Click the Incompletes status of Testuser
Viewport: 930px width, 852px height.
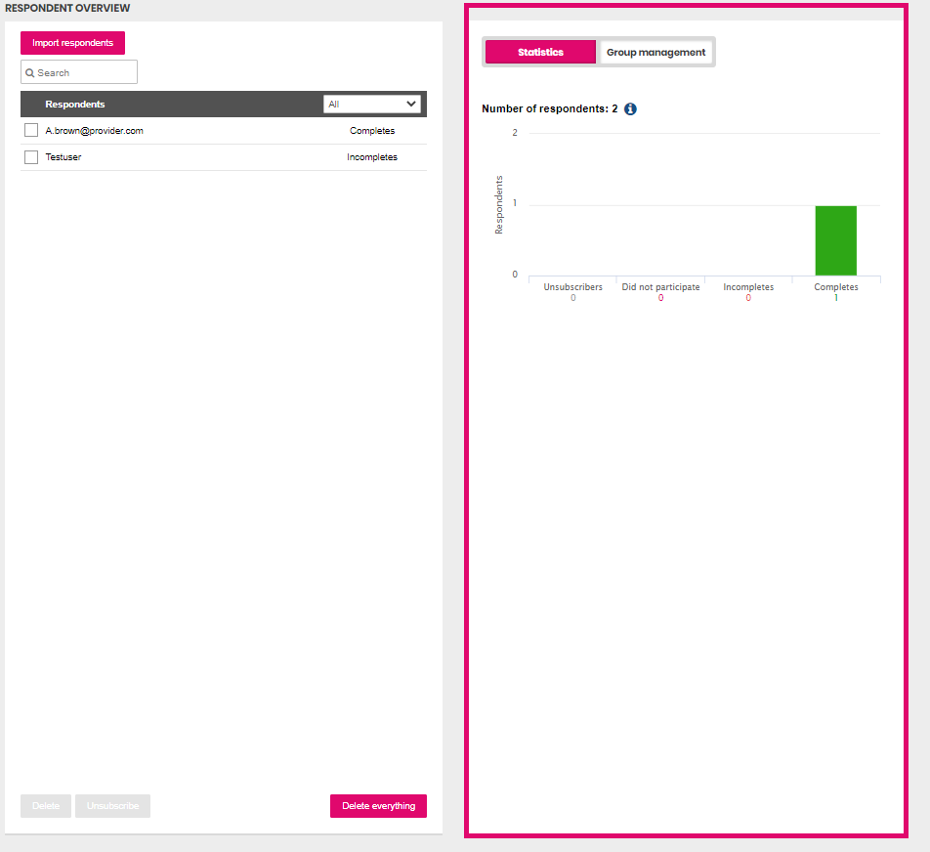[372, 157]
